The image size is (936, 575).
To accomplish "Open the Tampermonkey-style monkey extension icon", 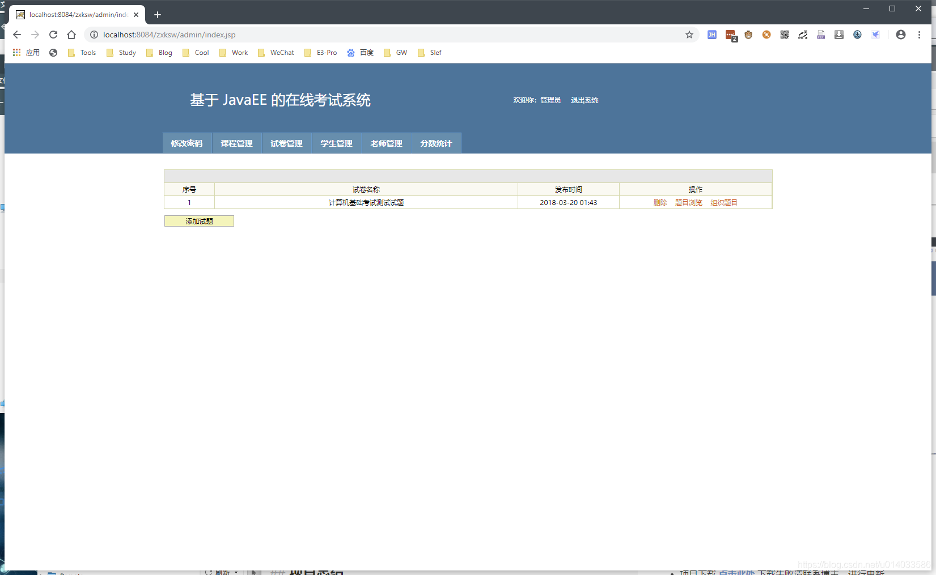I will pos(748,35).
